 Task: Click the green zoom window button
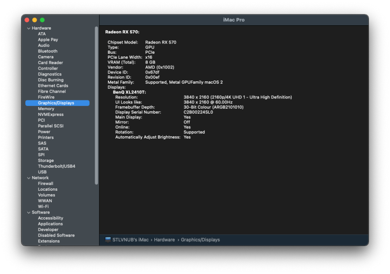[42, 20]
